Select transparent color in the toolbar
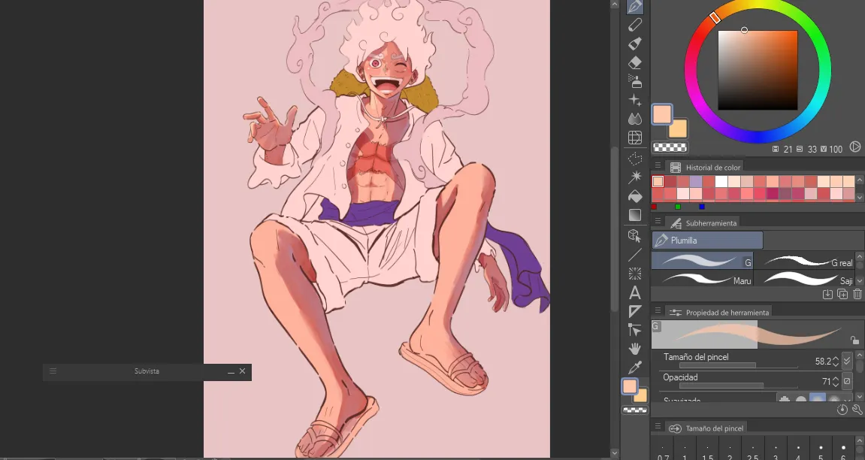Screen dimensions: 865x460 (635, 410)
